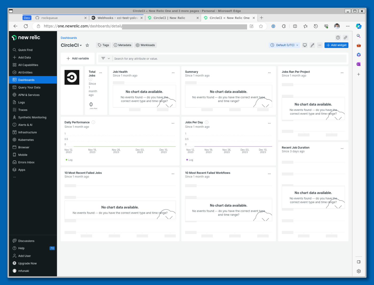Screen dimensions: 374x285
Task: Open Recent Job Duration widget menu
Action: 342,148
